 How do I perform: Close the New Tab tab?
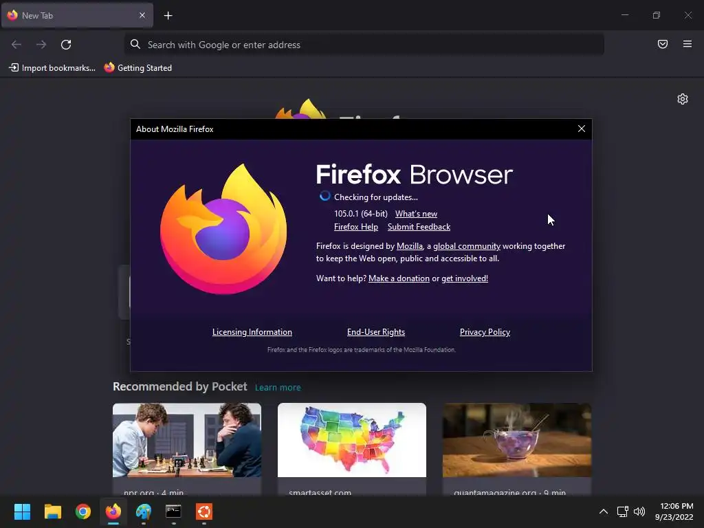[x=142, y=15]
